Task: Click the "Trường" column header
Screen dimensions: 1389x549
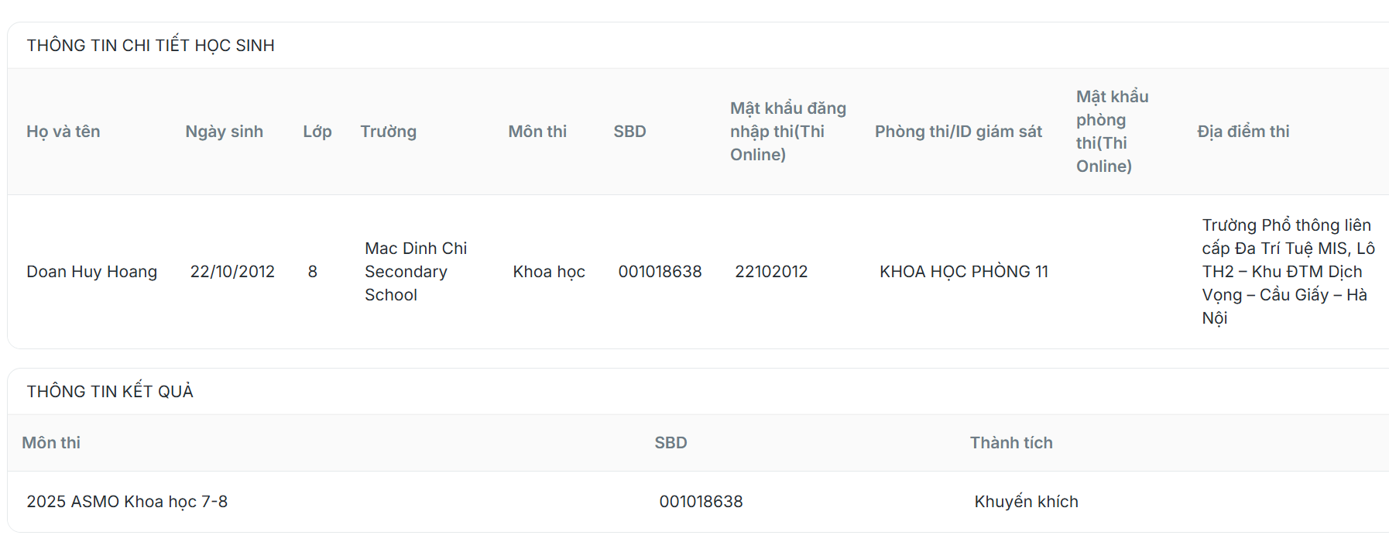Action: click(x=388, y=132)
